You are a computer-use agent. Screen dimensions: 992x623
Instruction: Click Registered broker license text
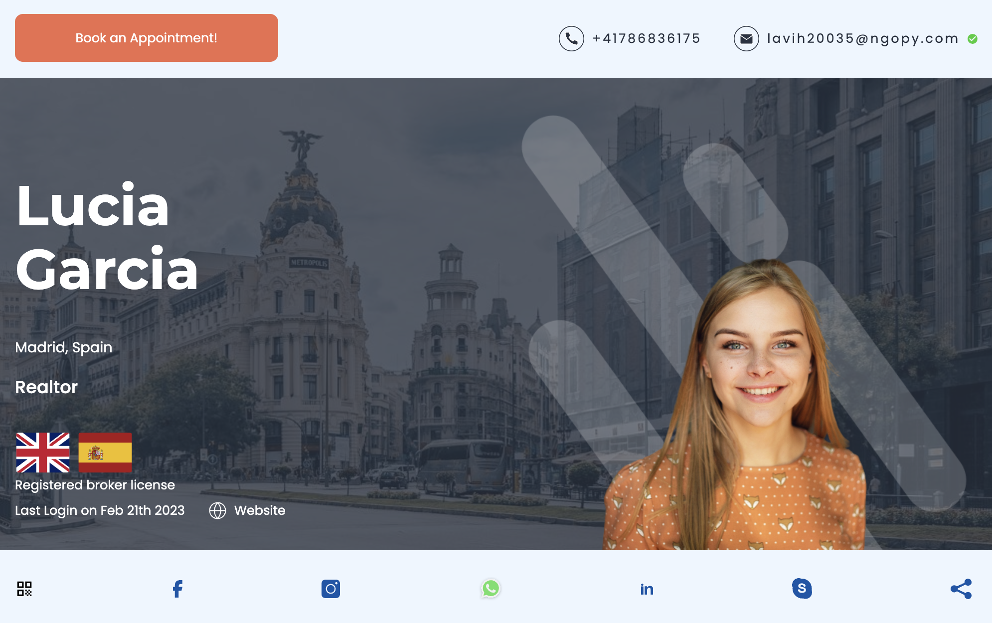click(95, 485)
